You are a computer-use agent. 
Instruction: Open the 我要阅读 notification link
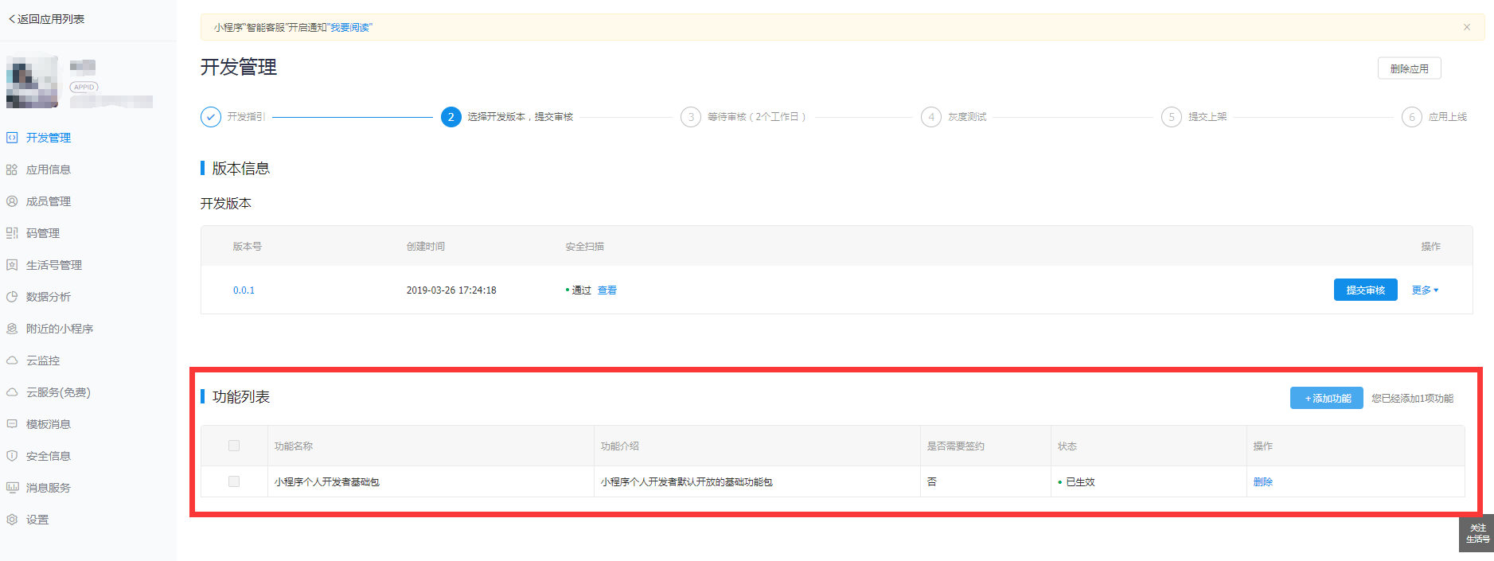click(349, 28)
